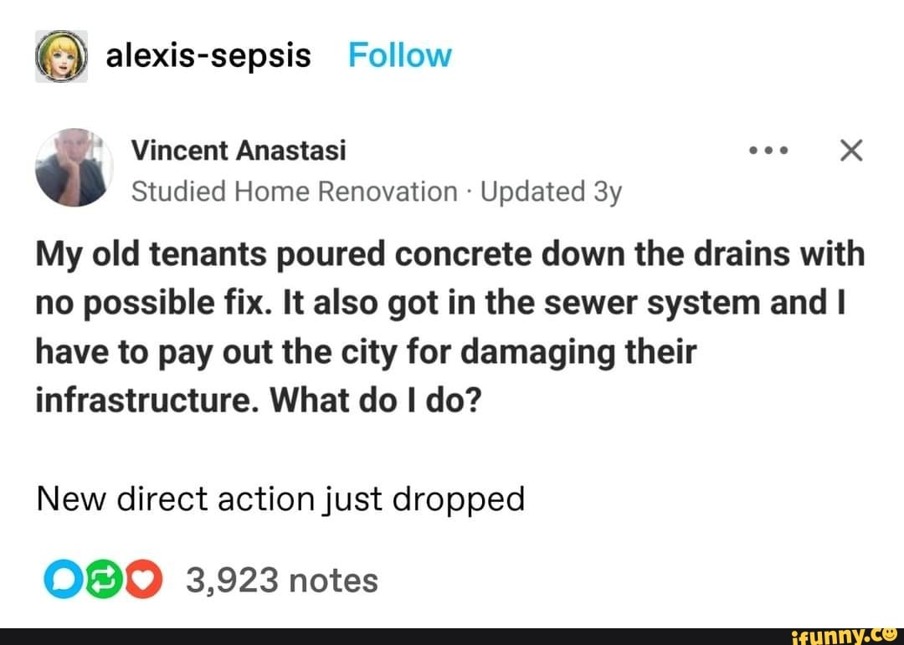Open Vincent Anastasi's profile name
Screen dimensions: 904x645
pyautogui.click(x=238, y=150)
